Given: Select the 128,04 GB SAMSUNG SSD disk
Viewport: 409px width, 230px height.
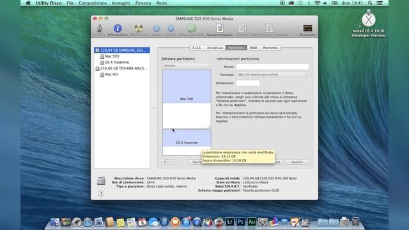Looking at the screenshot, I should tap(122, 50).
